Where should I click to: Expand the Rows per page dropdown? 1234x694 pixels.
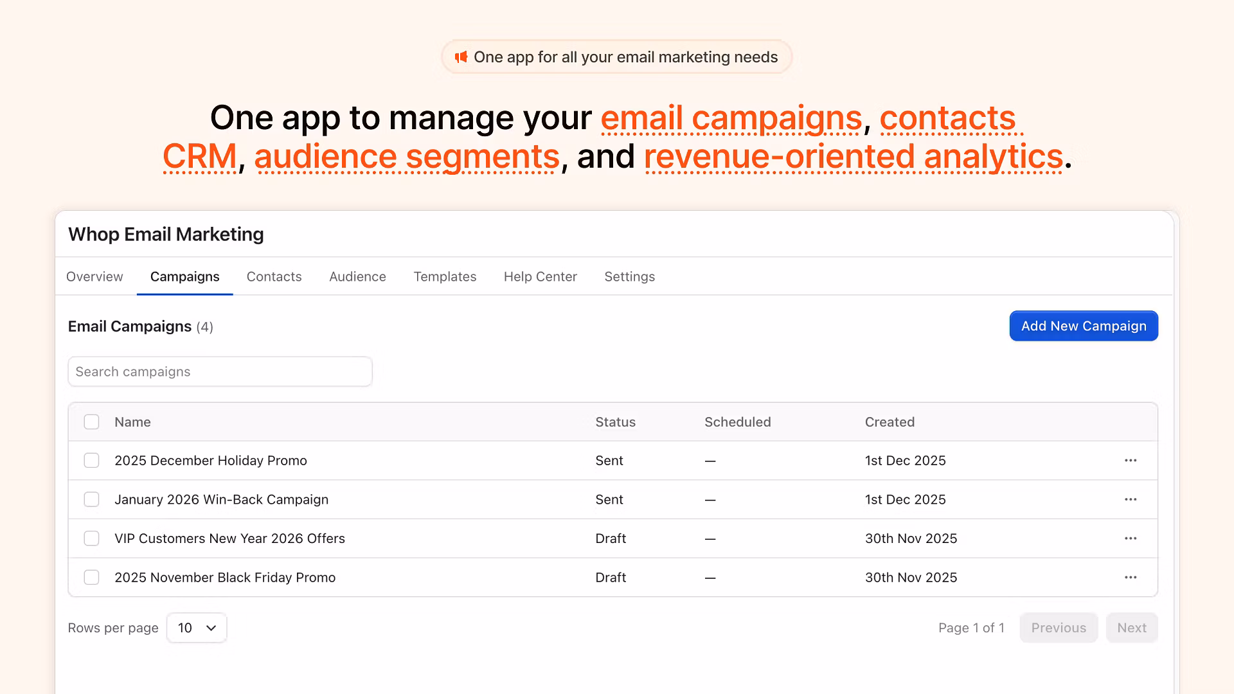pyautogui.click(x=197, y=628)
